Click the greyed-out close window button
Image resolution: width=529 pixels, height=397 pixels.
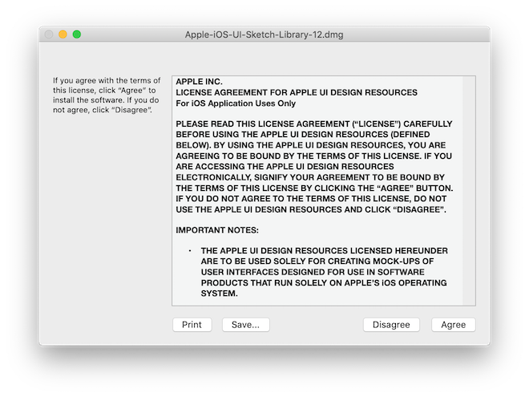48,34
